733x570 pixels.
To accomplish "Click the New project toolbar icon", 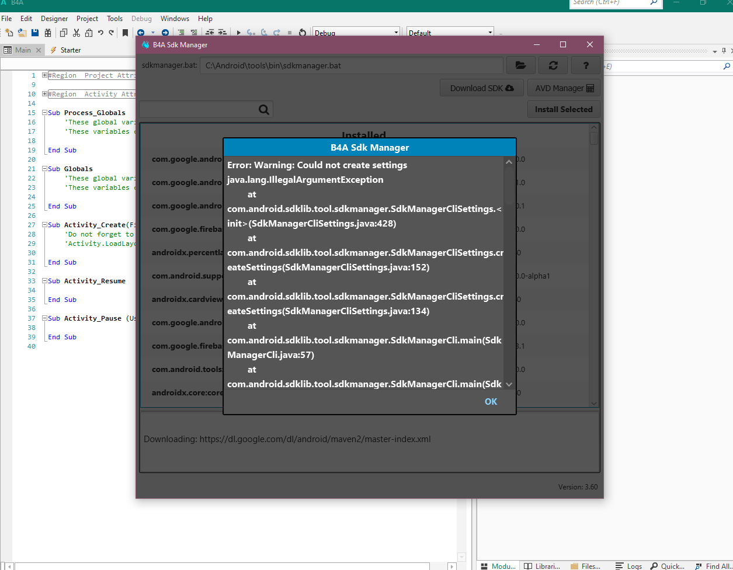I will (9, 33).
